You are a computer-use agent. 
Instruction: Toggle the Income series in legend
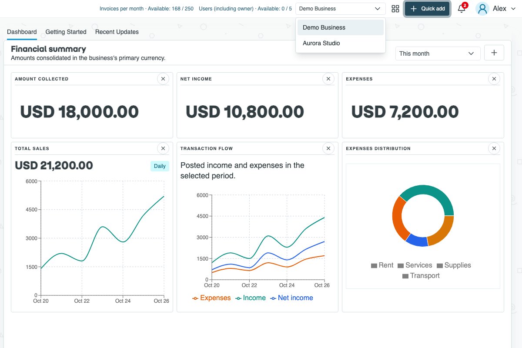(251, 298)
